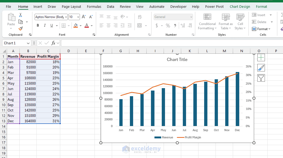Click Align Left icon

[x=102, y=25]
